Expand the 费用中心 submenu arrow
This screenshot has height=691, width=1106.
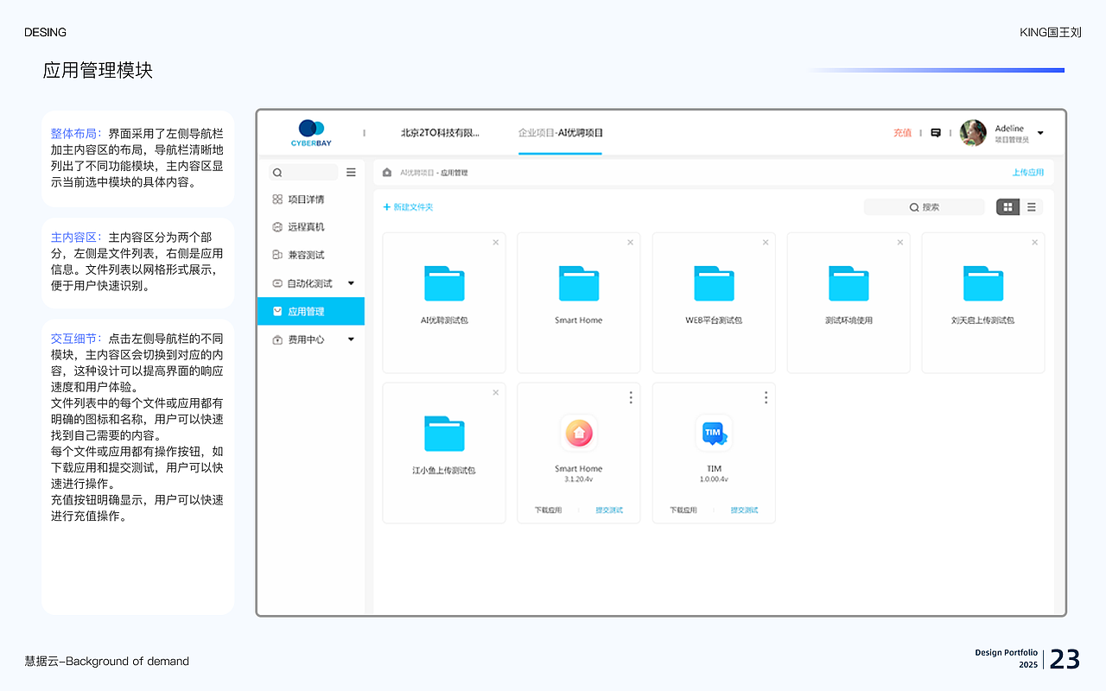(351, 339)
